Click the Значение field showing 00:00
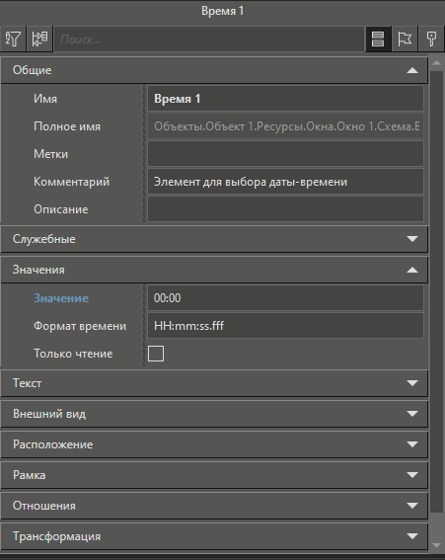The image size is (445, 560). tap(285, 298)
